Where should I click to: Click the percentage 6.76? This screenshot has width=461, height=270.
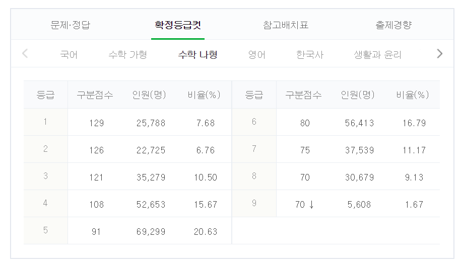[x=206, y=150]
